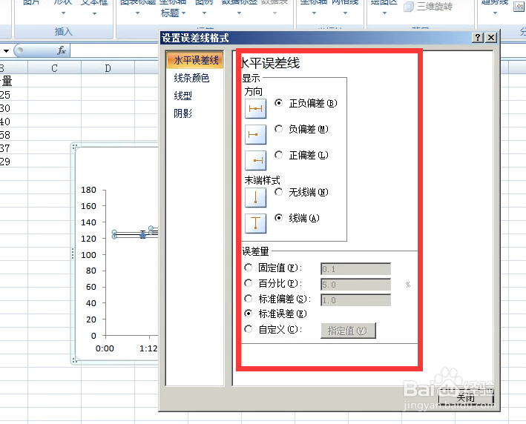Click the standard deviation input field
This screenshot has width=526, height=424.
coord(355,300)
